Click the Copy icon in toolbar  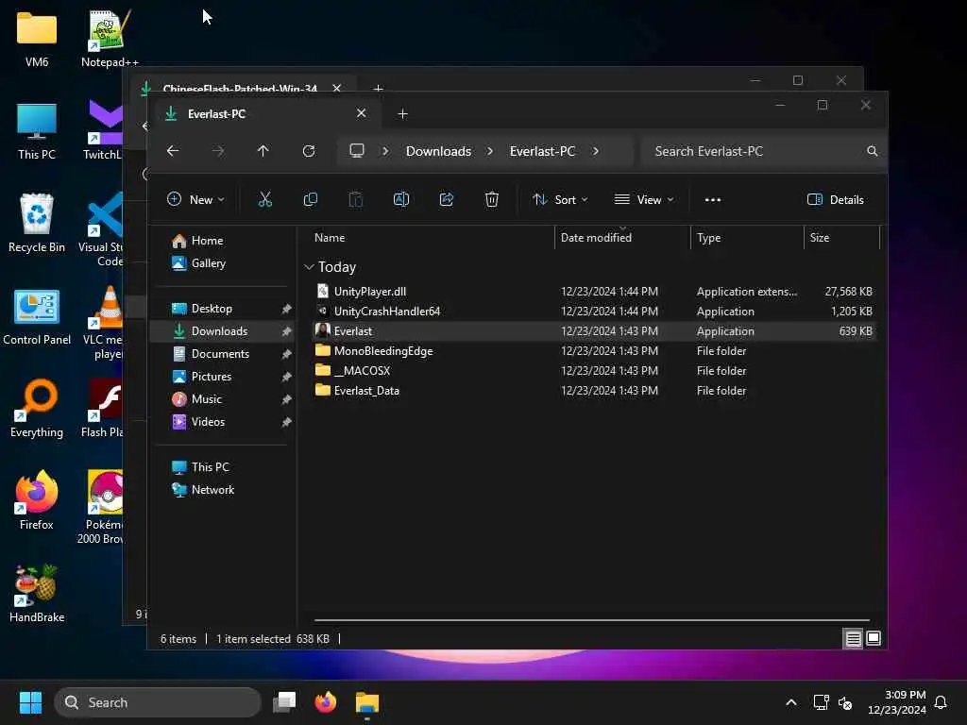point(310,199)
